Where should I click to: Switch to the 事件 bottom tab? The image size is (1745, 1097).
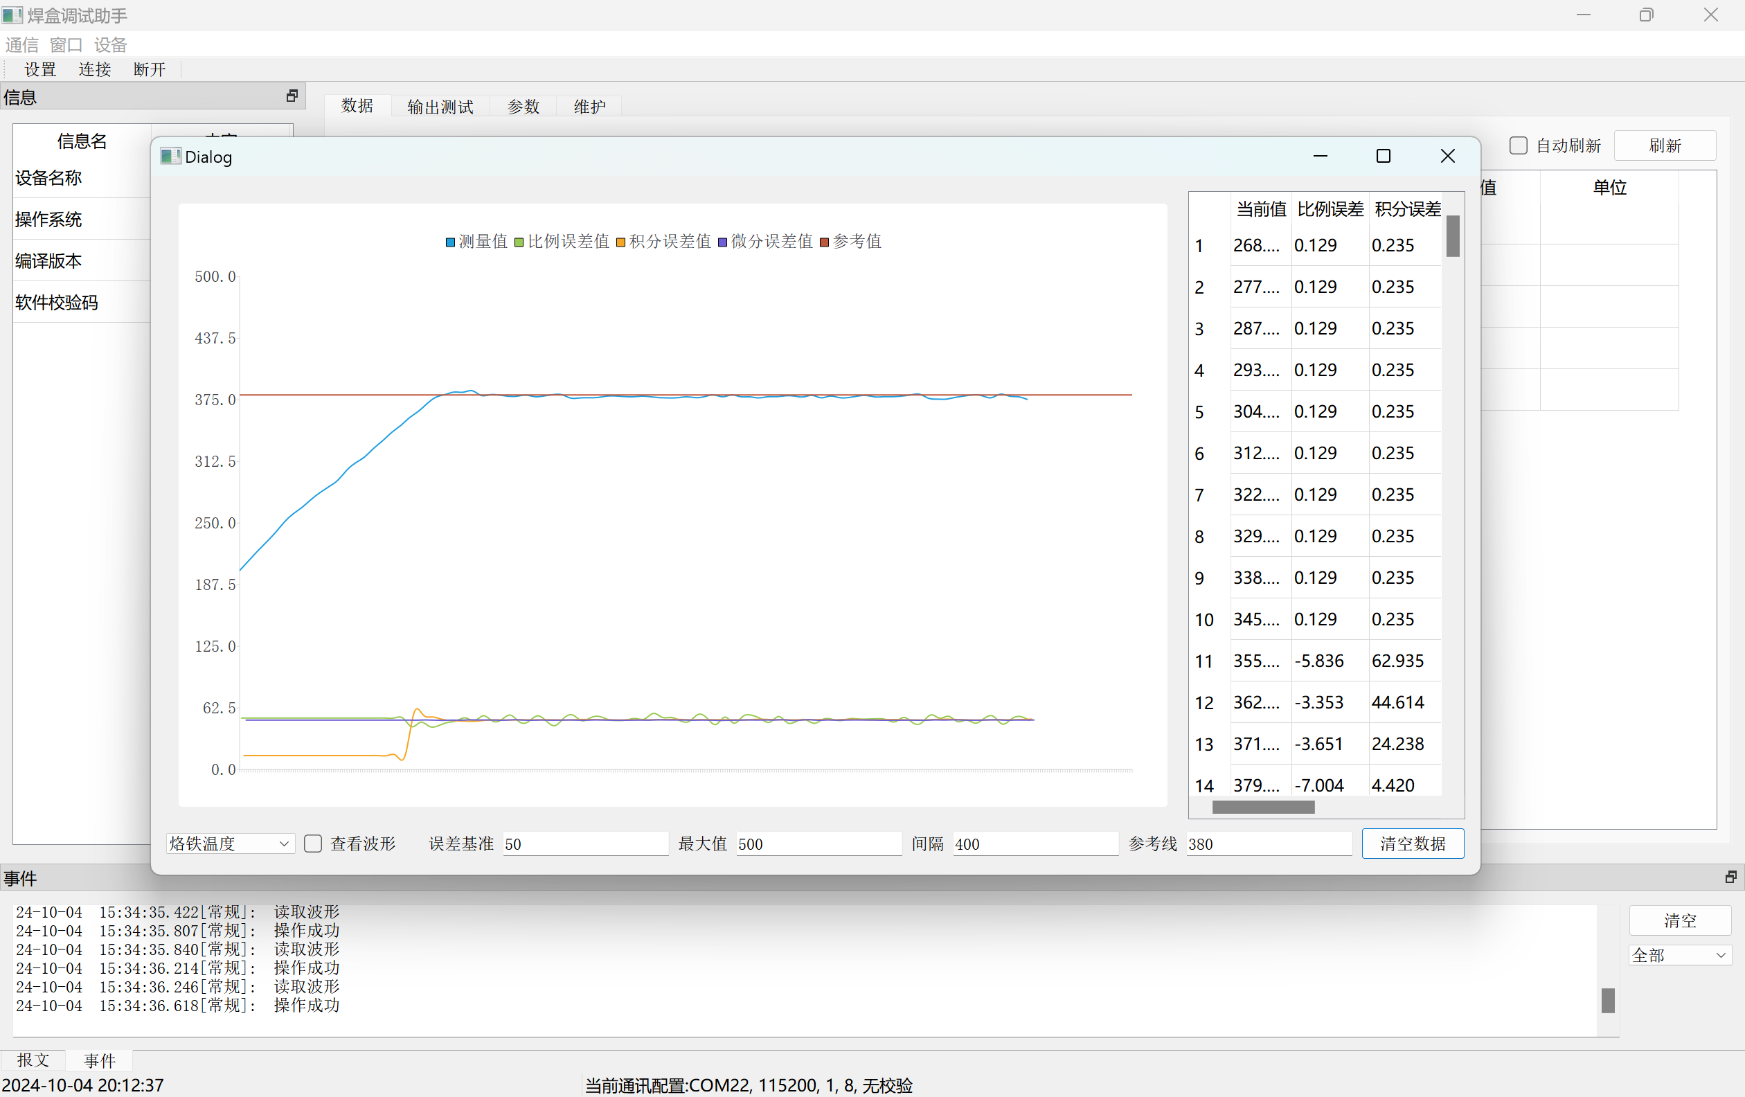coord(99,1061)
